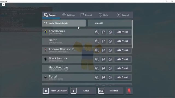Click the AndrewAtkinson81 player name
Viewport: 175px width, 98px height.
[62, 49]
